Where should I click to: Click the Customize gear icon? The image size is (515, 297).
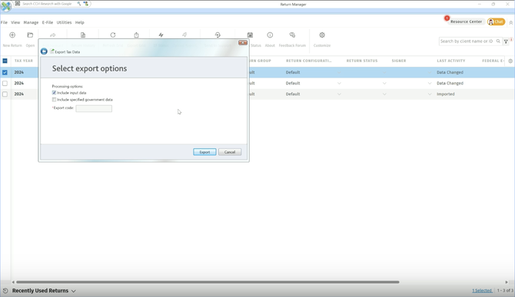click(x=322, y=35)
